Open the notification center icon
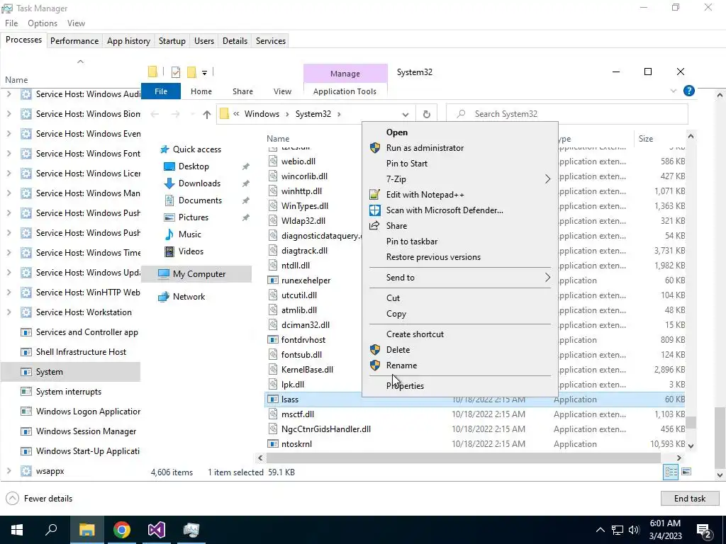726x544 pixels. coord(704,530)
